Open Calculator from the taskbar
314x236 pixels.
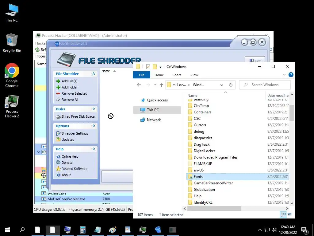82,230
